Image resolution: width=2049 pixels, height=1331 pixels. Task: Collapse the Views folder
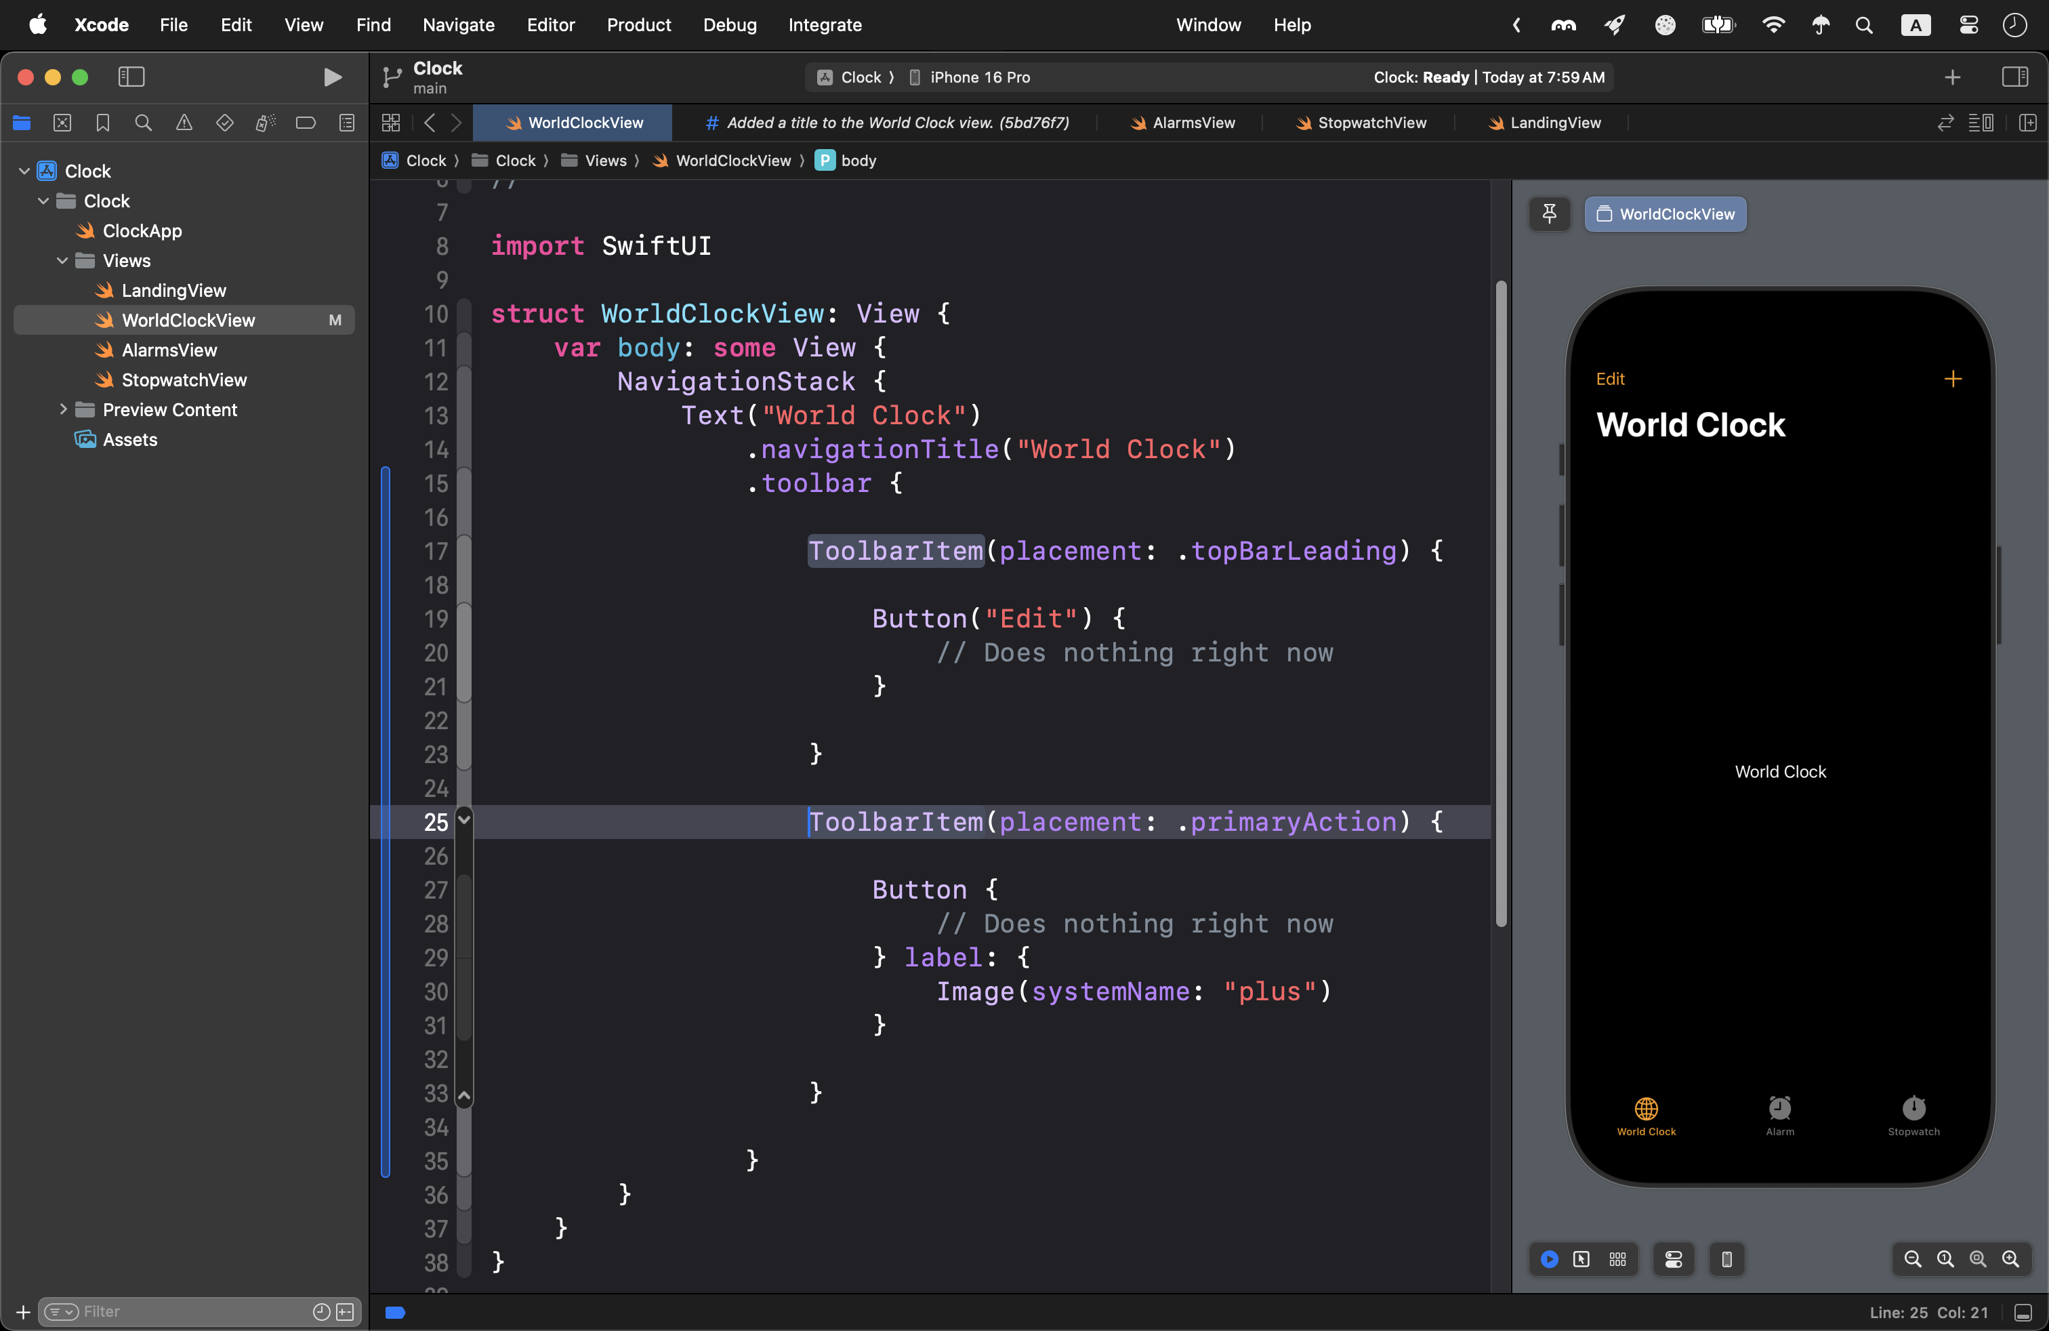63,261
